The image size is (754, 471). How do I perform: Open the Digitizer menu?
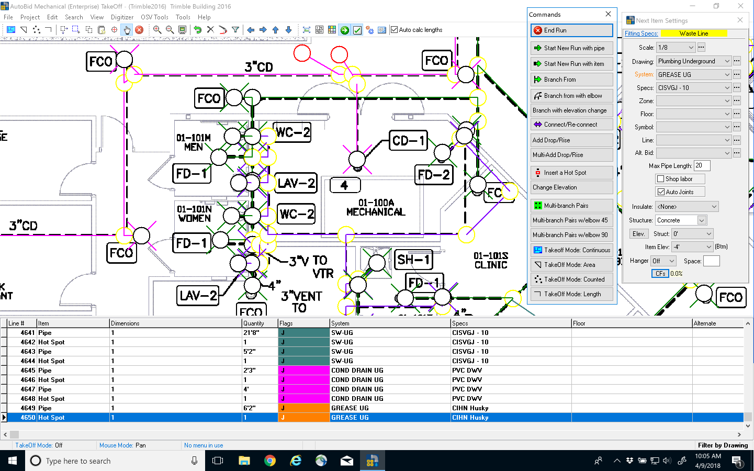(x=122, y=17)
